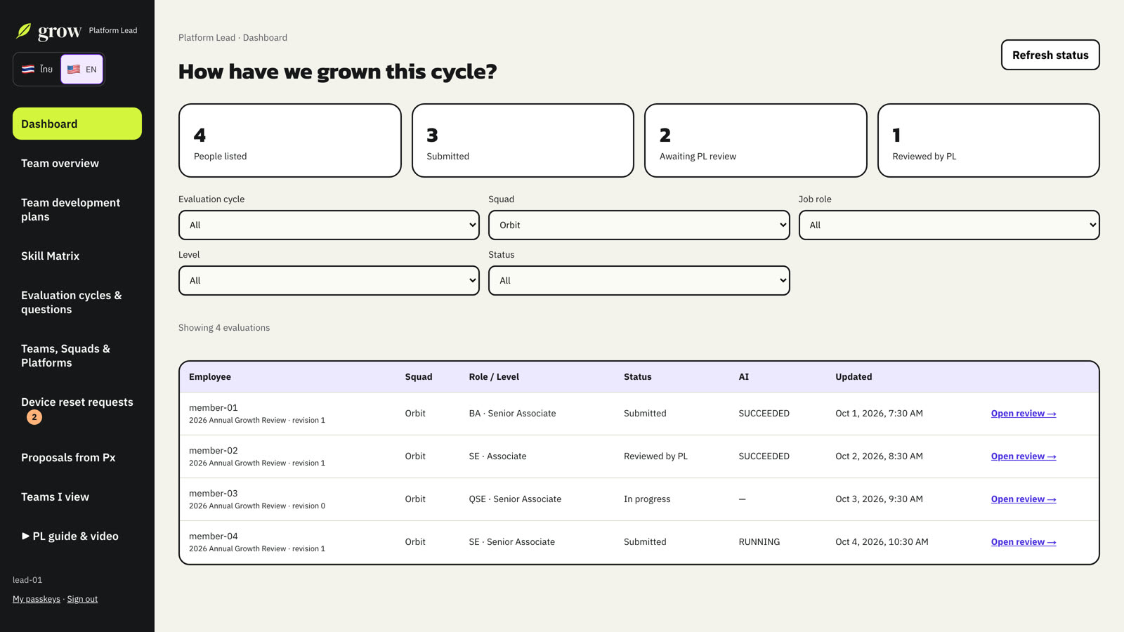Click the grow leaf logo icon
Image resolution: width=1124 pixels, height=632 pixels.
coord(24,31)
